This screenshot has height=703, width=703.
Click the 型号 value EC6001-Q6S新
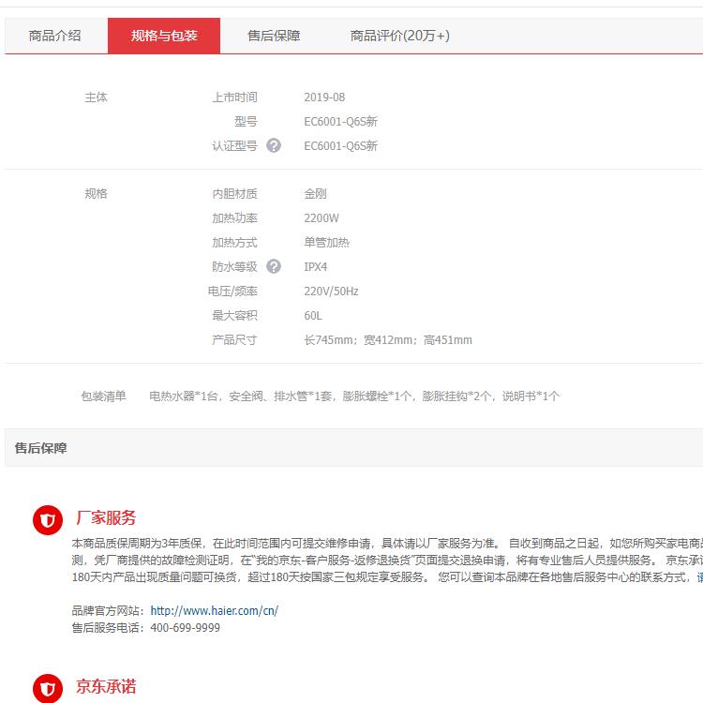coord(340,122)
